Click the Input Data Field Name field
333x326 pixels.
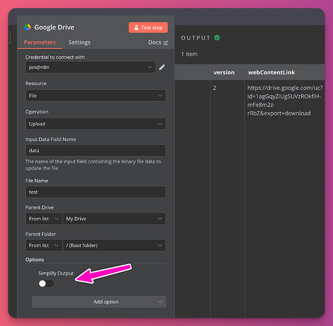tap(96, 151)
